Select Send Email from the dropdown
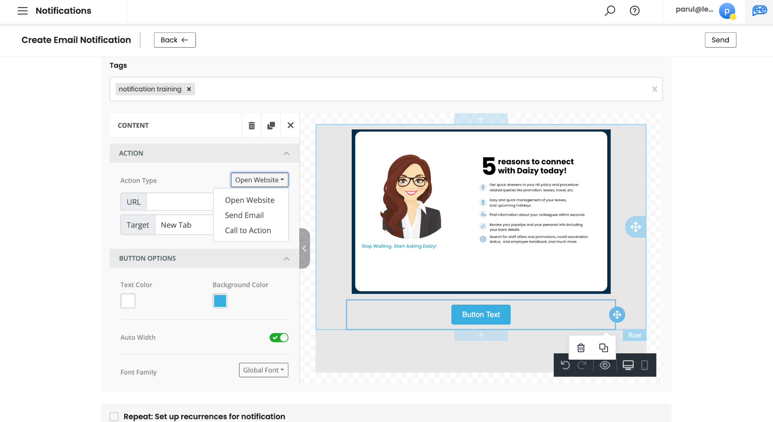The image size is (773, 422). point(244,215)
